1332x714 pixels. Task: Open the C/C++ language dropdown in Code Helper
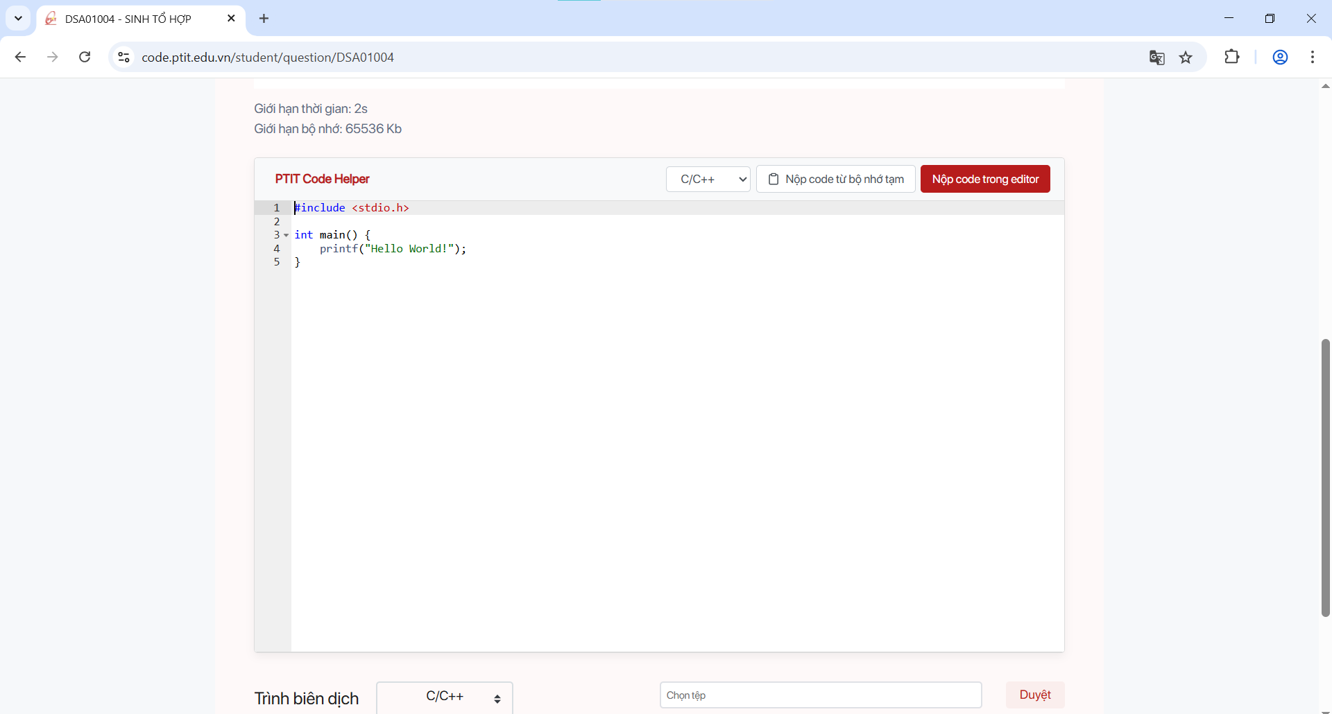[708, 179]
